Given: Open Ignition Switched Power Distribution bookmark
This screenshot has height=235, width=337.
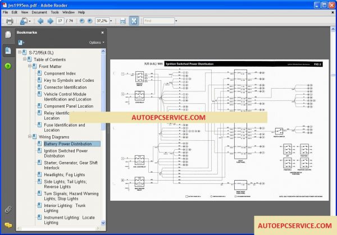Looking at the screenshot, I should pos(66,153).
